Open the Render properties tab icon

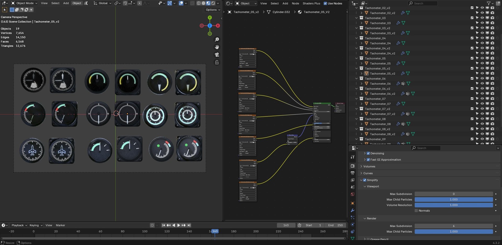coord(352,166)
